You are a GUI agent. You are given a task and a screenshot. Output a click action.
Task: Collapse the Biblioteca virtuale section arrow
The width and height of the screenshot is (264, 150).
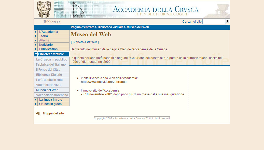(36, 54)
